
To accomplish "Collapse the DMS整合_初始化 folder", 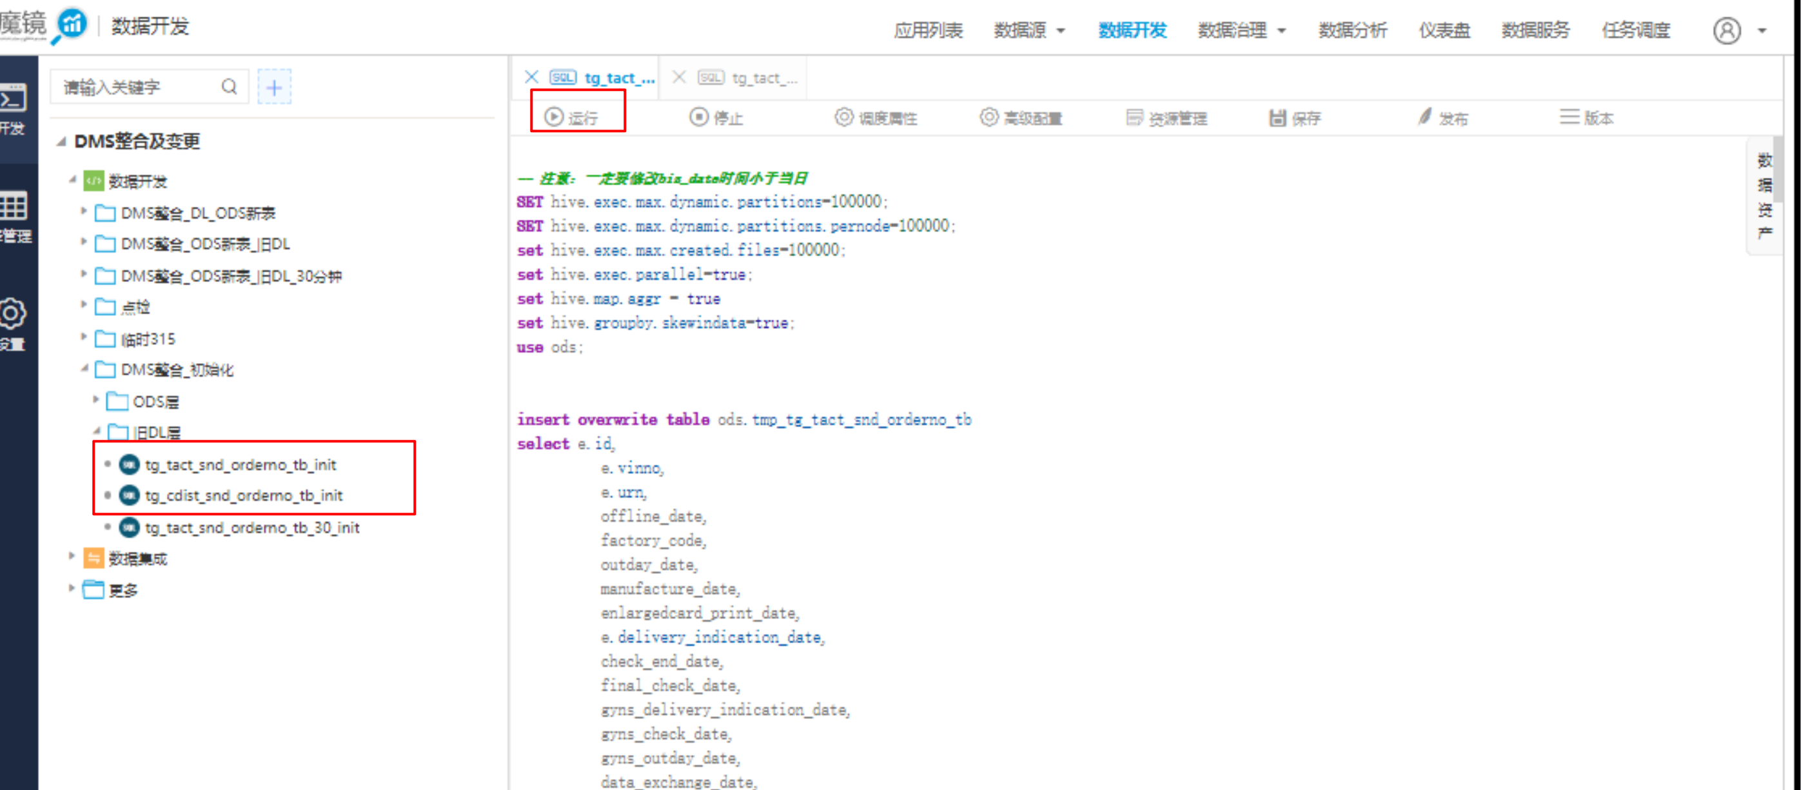I will pos(84,368).
